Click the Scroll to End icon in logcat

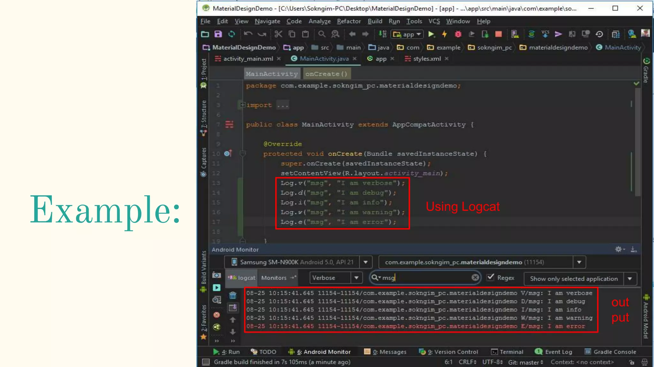(x=233, y=308)
